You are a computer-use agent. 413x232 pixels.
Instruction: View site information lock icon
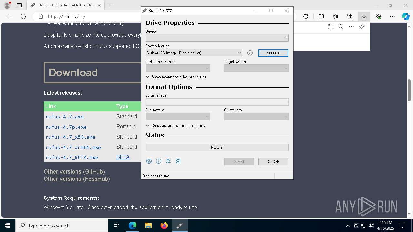click(40, 16)
